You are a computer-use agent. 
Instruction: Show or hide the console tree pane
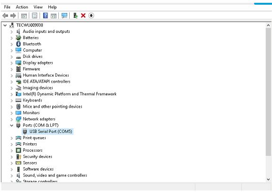coord(24,16)
